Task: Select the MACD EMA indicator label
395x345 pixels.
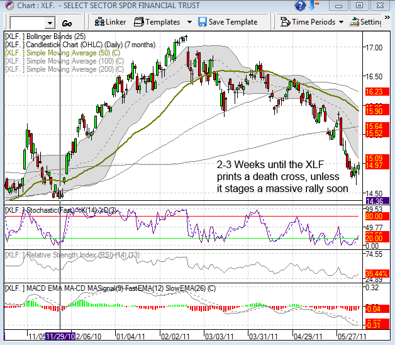Action: pyautogui.click(x=110, y=288)
